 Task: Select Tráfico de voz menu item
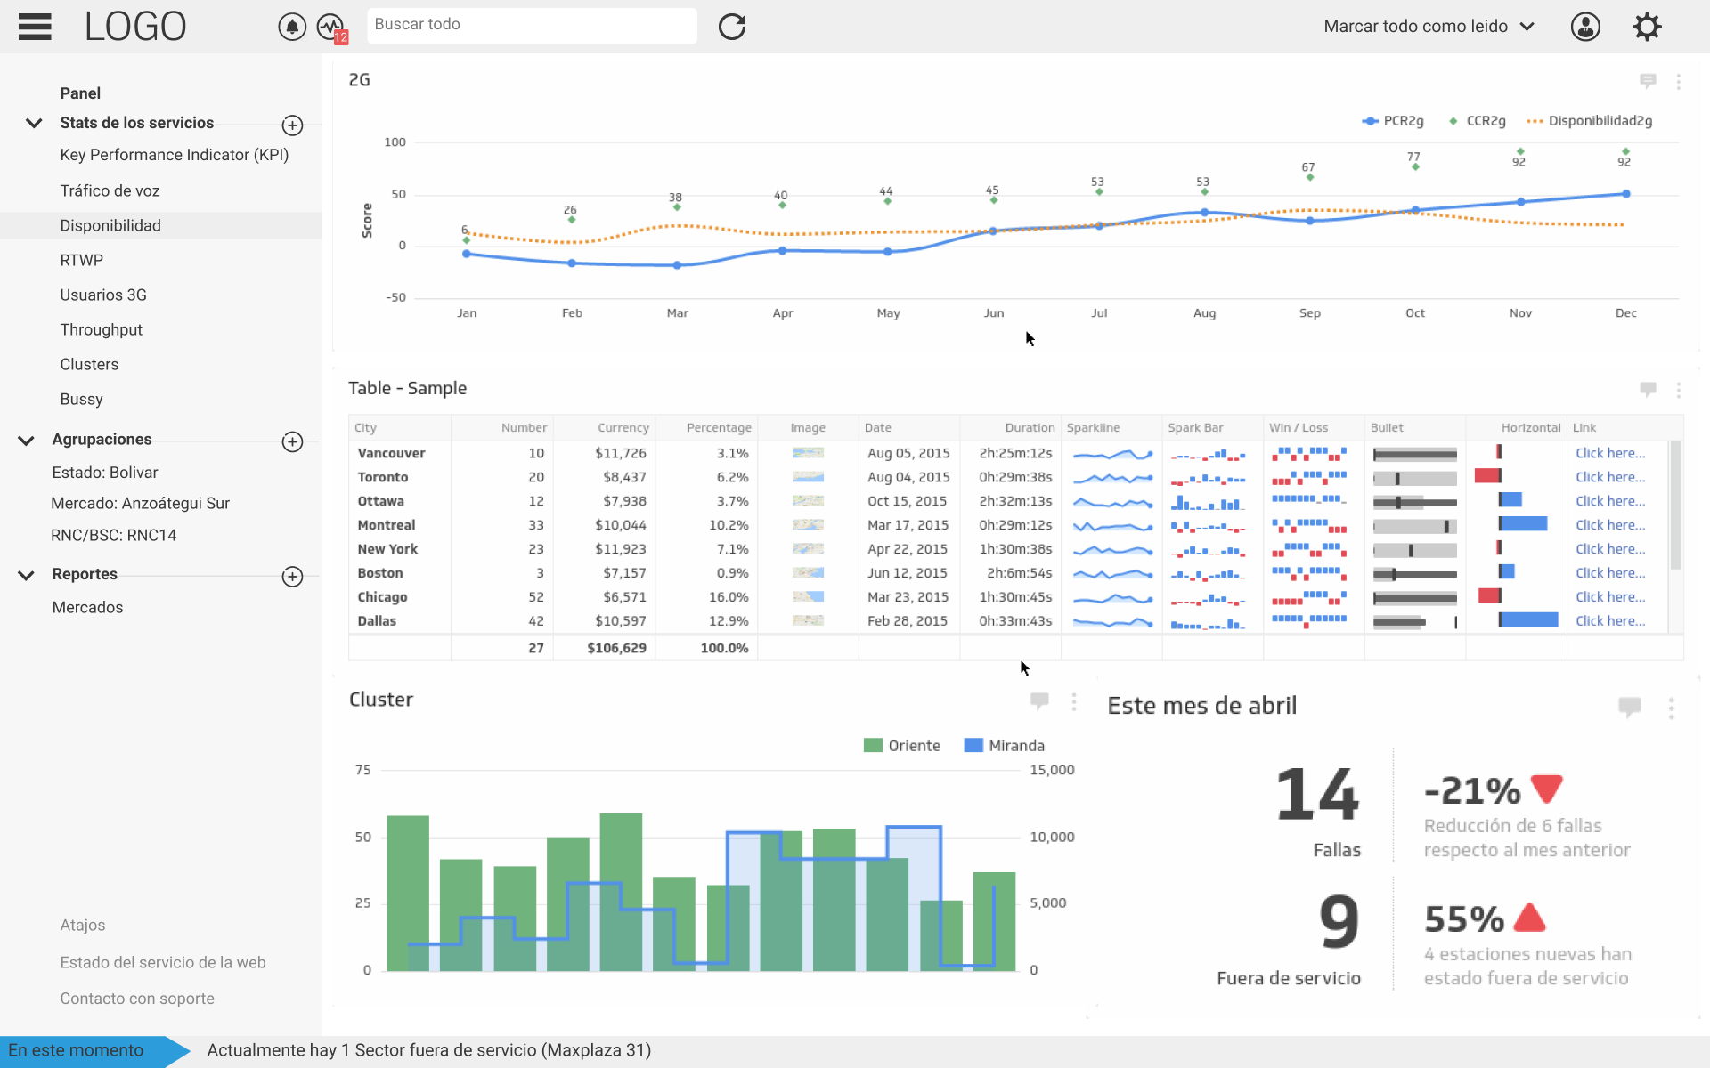click(110, 190)
